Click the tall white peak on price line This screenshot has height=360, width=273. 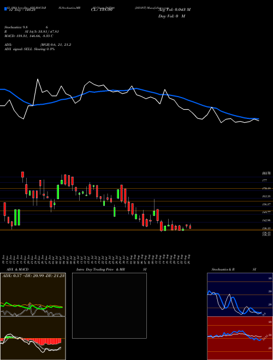[x=38, y=80]
